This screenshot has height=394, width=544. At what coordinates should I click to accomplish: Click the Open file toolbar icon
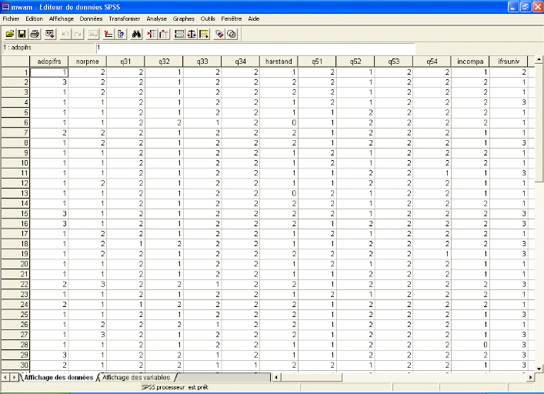point(10,34)
